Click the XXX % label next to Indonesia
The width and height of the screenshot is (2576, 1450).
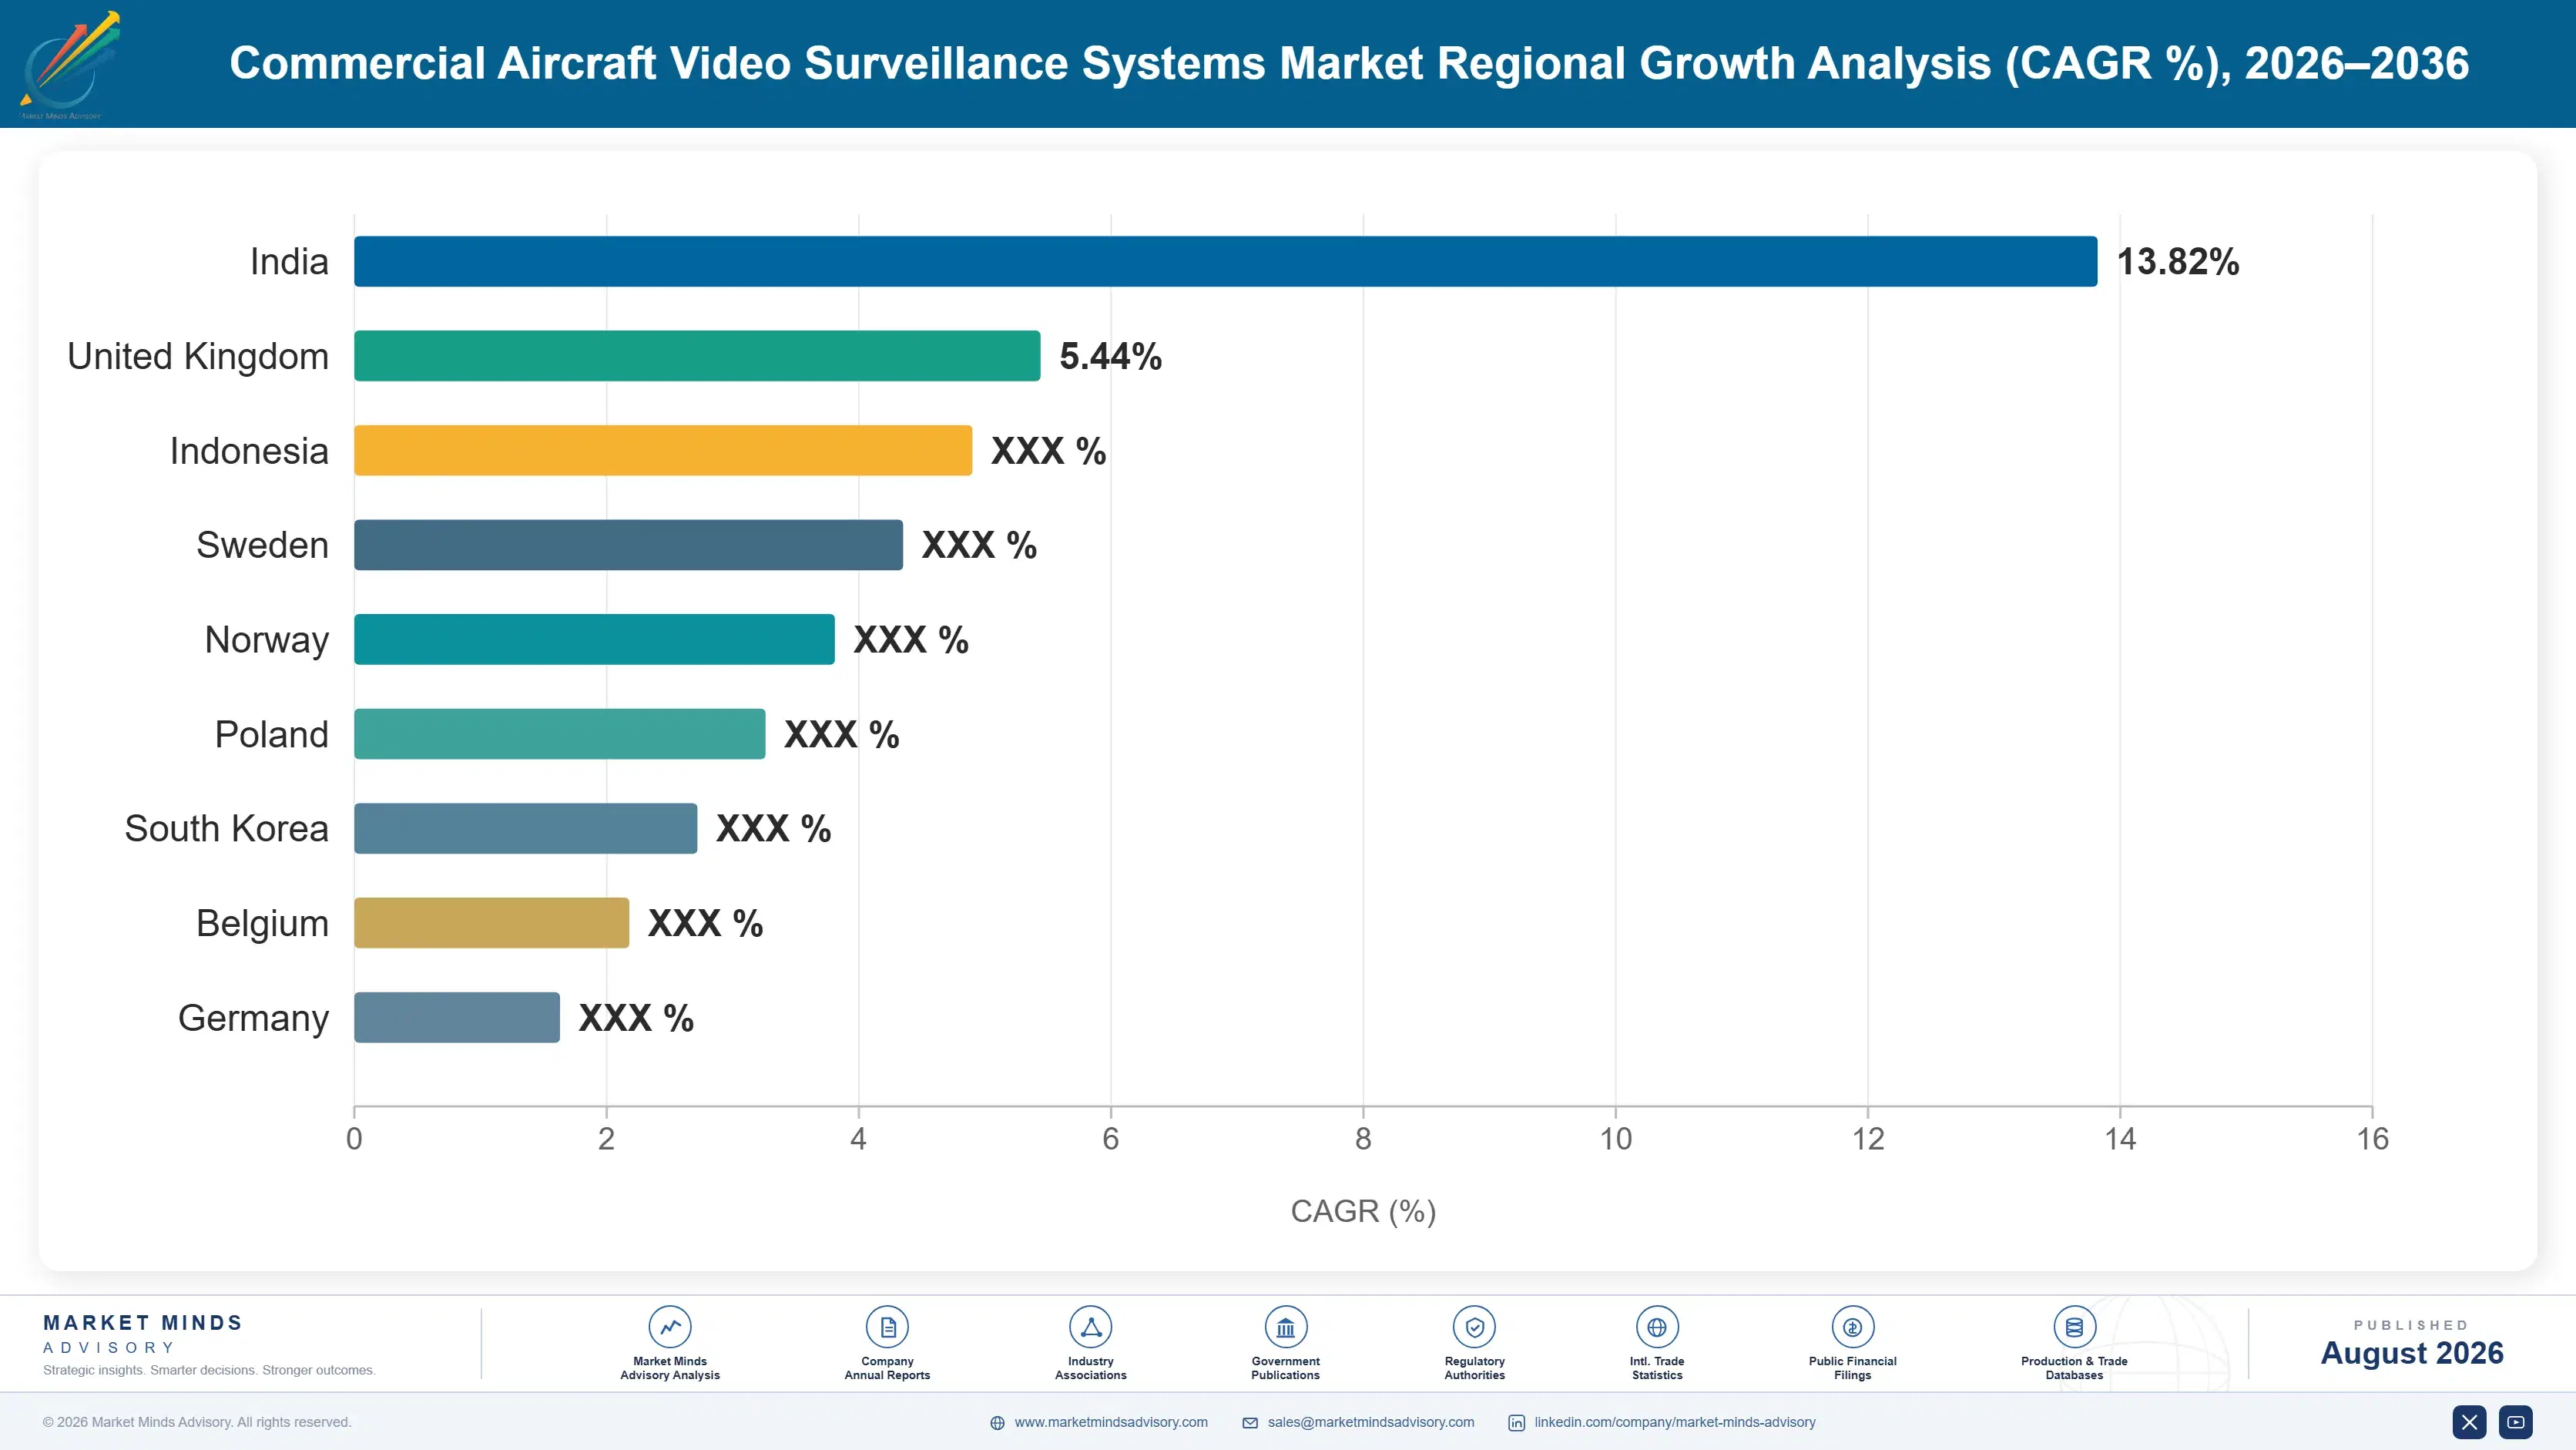1048,451
